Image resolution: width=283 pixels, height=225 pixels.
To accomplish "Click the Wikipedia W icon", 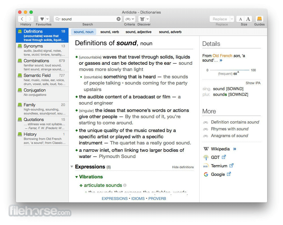I will [206, 149].
